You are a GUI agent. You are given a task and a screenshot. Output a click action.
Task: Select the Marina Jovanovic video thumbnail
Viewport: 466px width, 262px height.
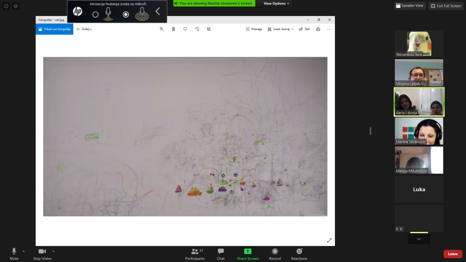[x=419, y=131]
